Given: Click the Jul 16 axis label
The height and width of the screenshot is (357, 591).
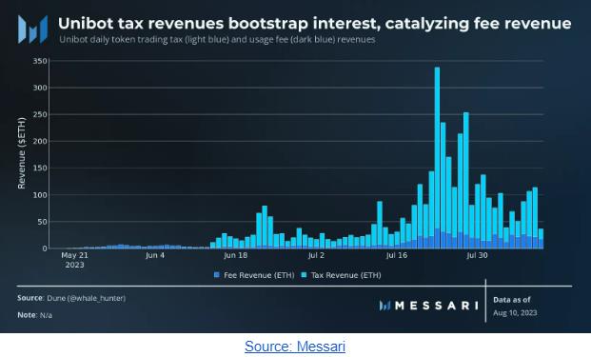Looking at the screenshot, I should 397,255.
